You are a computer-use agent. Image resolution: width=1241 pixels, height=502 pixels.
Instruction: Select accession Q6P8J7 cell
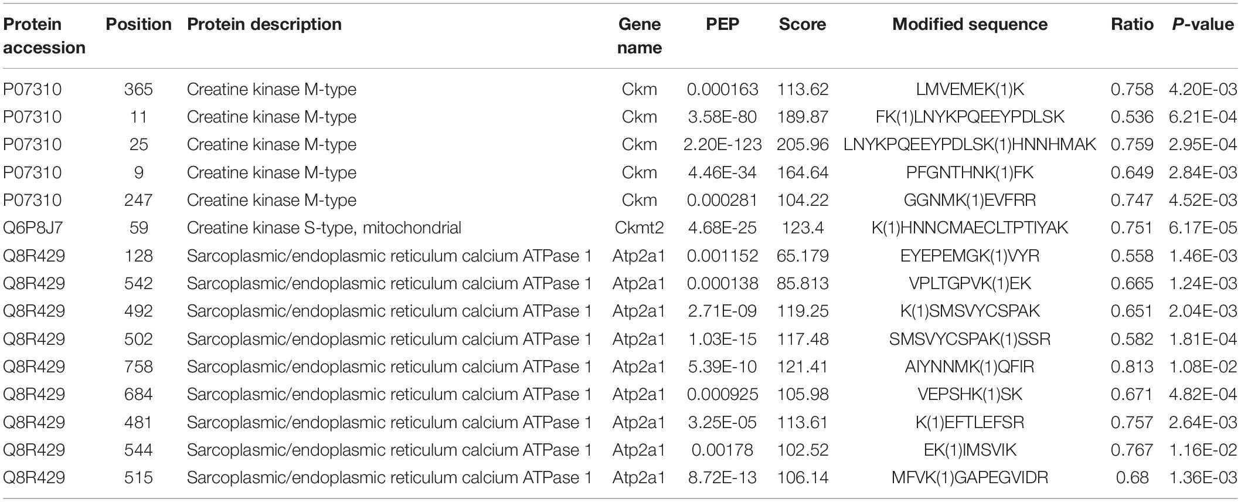point(34,228)
